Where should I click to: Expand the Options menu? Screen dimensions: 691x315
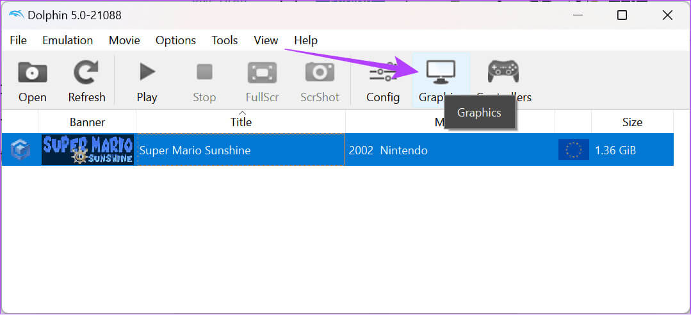175,40
